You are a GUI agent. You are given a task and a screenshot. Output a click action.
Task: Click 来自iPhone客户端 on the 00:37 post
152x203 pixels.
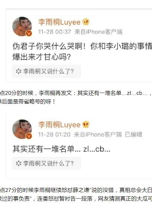pos(98,32)
